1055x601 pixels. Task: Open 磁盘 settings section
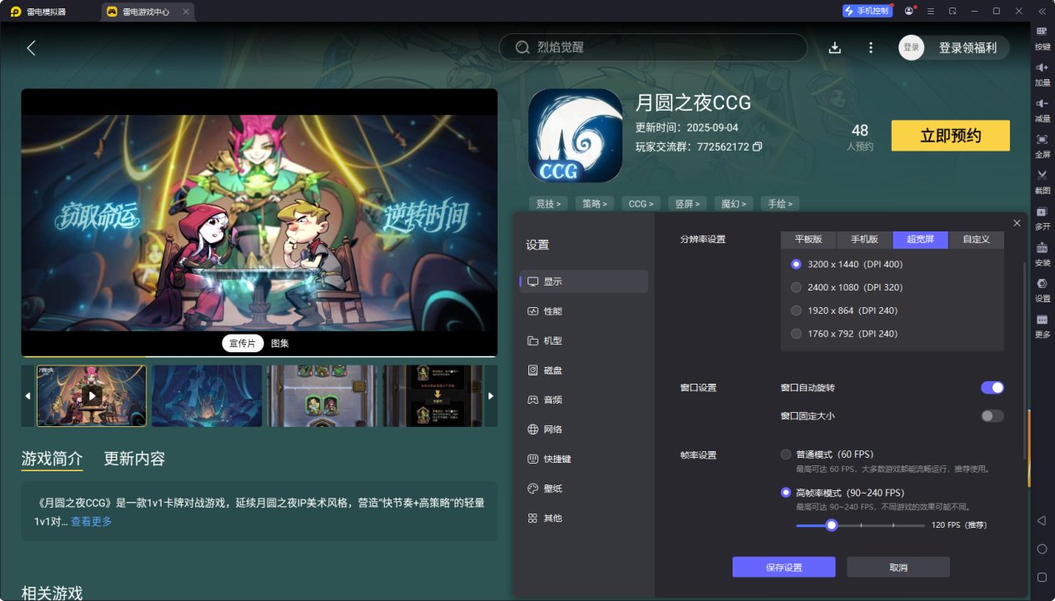pos(583,370)
